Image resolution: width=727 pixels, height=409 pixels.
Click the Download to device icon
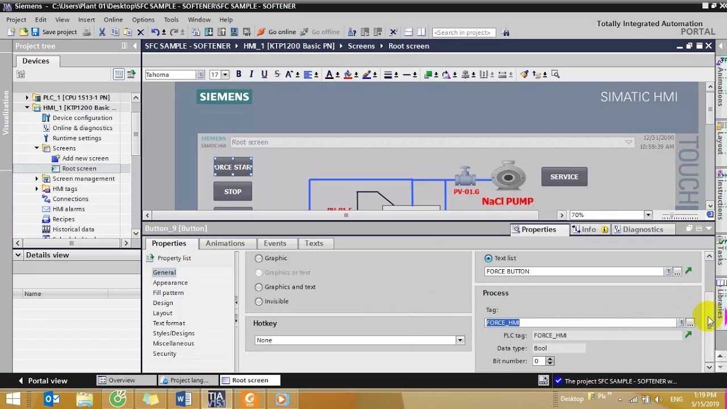[208, 32]
